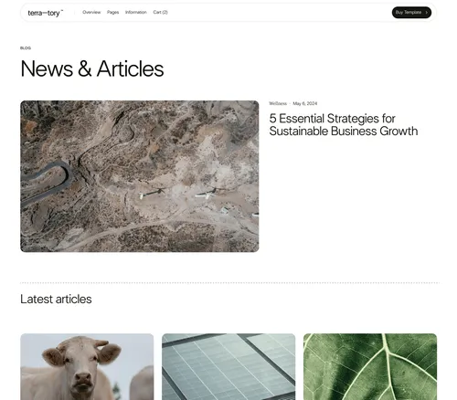The height and width of the screenshot is (400, 457).
Task: Click the terra-tory logo
Action: pos(45,13)
